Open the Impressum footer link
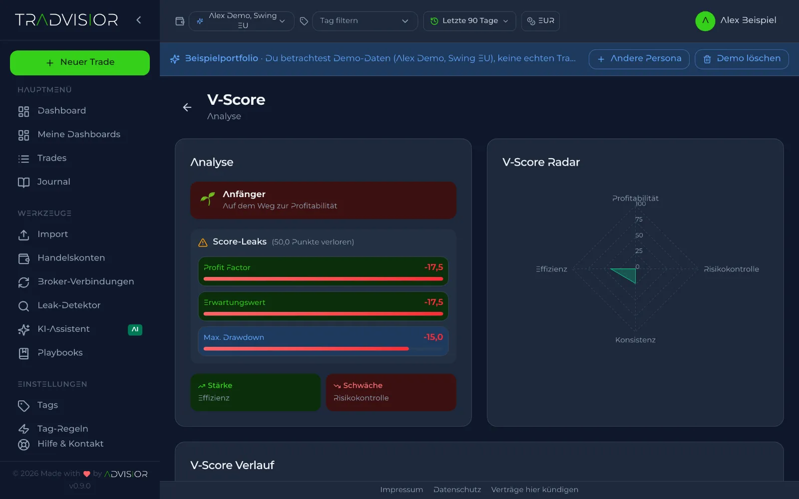Image resolution: width=799 pixels, height=499 pixels. tap(401, 490)
